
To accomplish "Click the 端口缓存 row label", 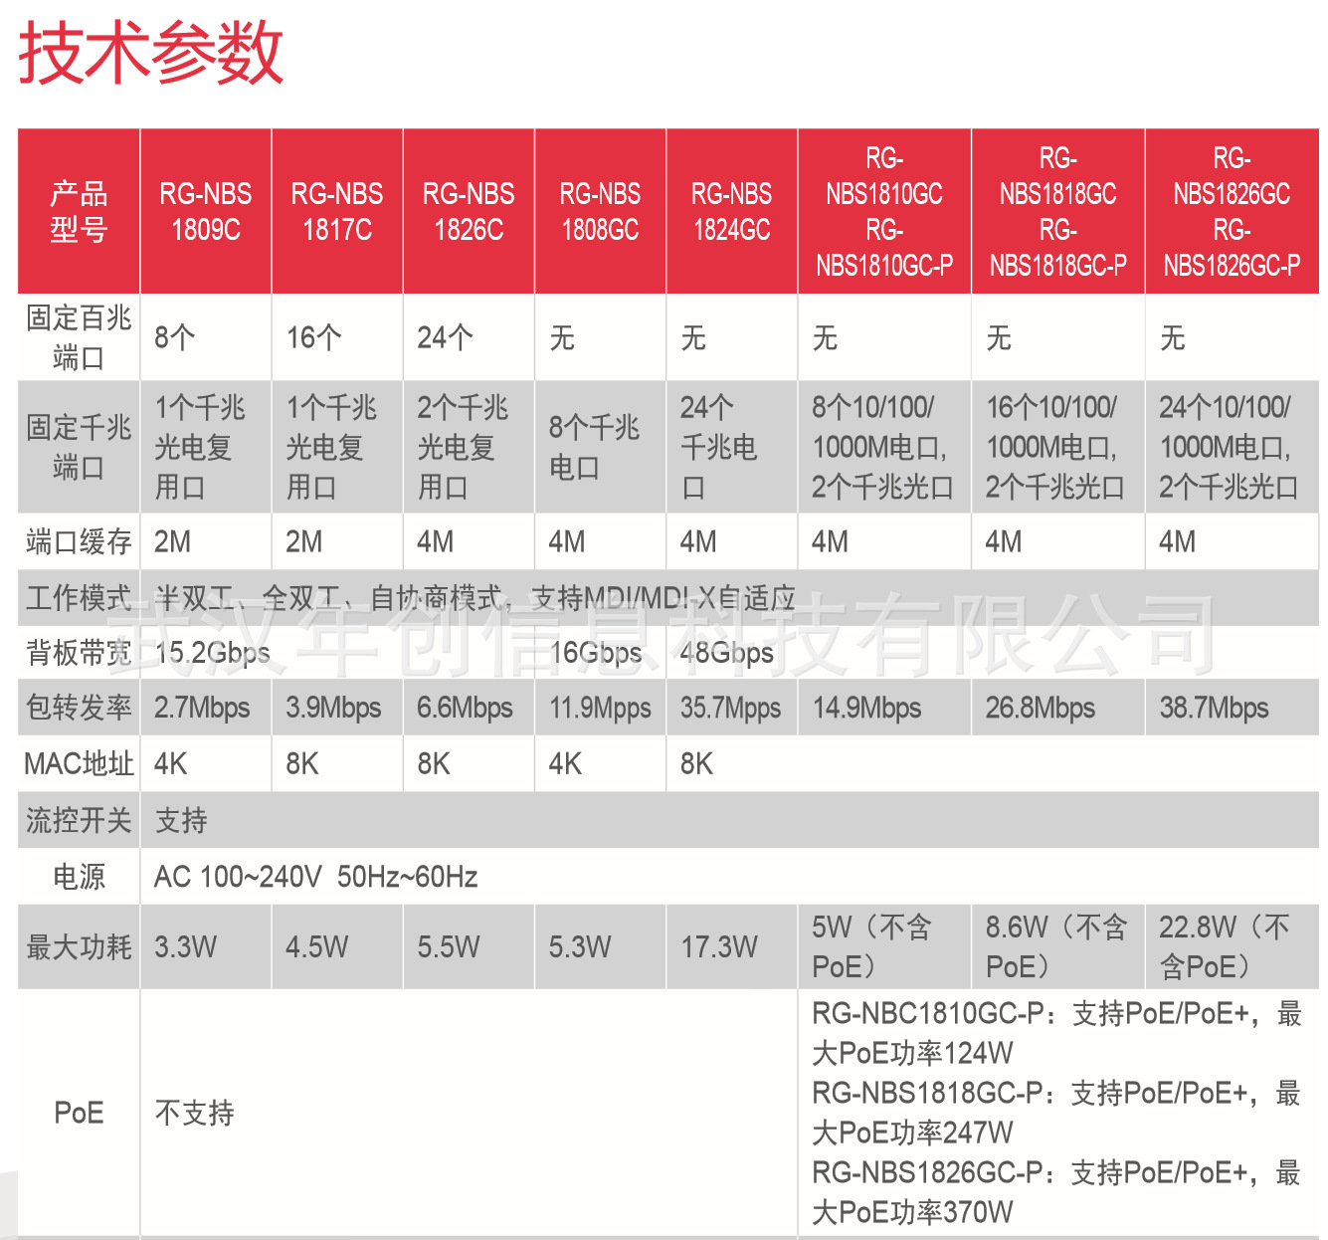I will pos(79,541).
